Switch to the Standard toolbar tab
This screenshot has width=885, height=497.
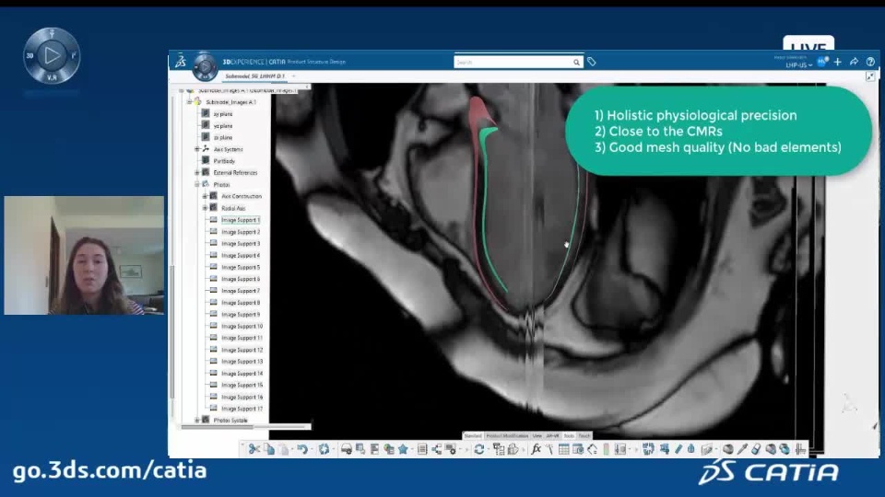click(x=473, y=436)
